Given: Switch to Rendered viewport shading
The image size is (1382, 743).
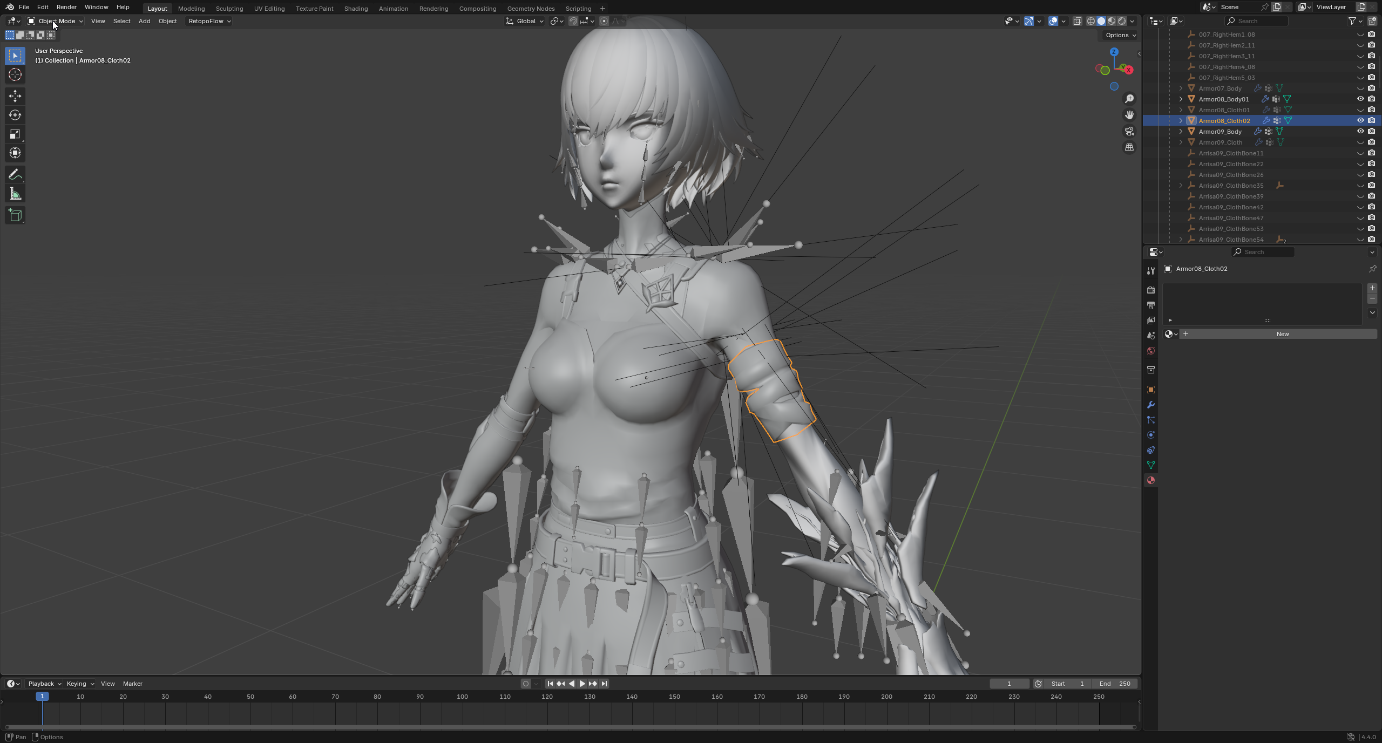Looking at the screenshot, I should (1122, 21).
